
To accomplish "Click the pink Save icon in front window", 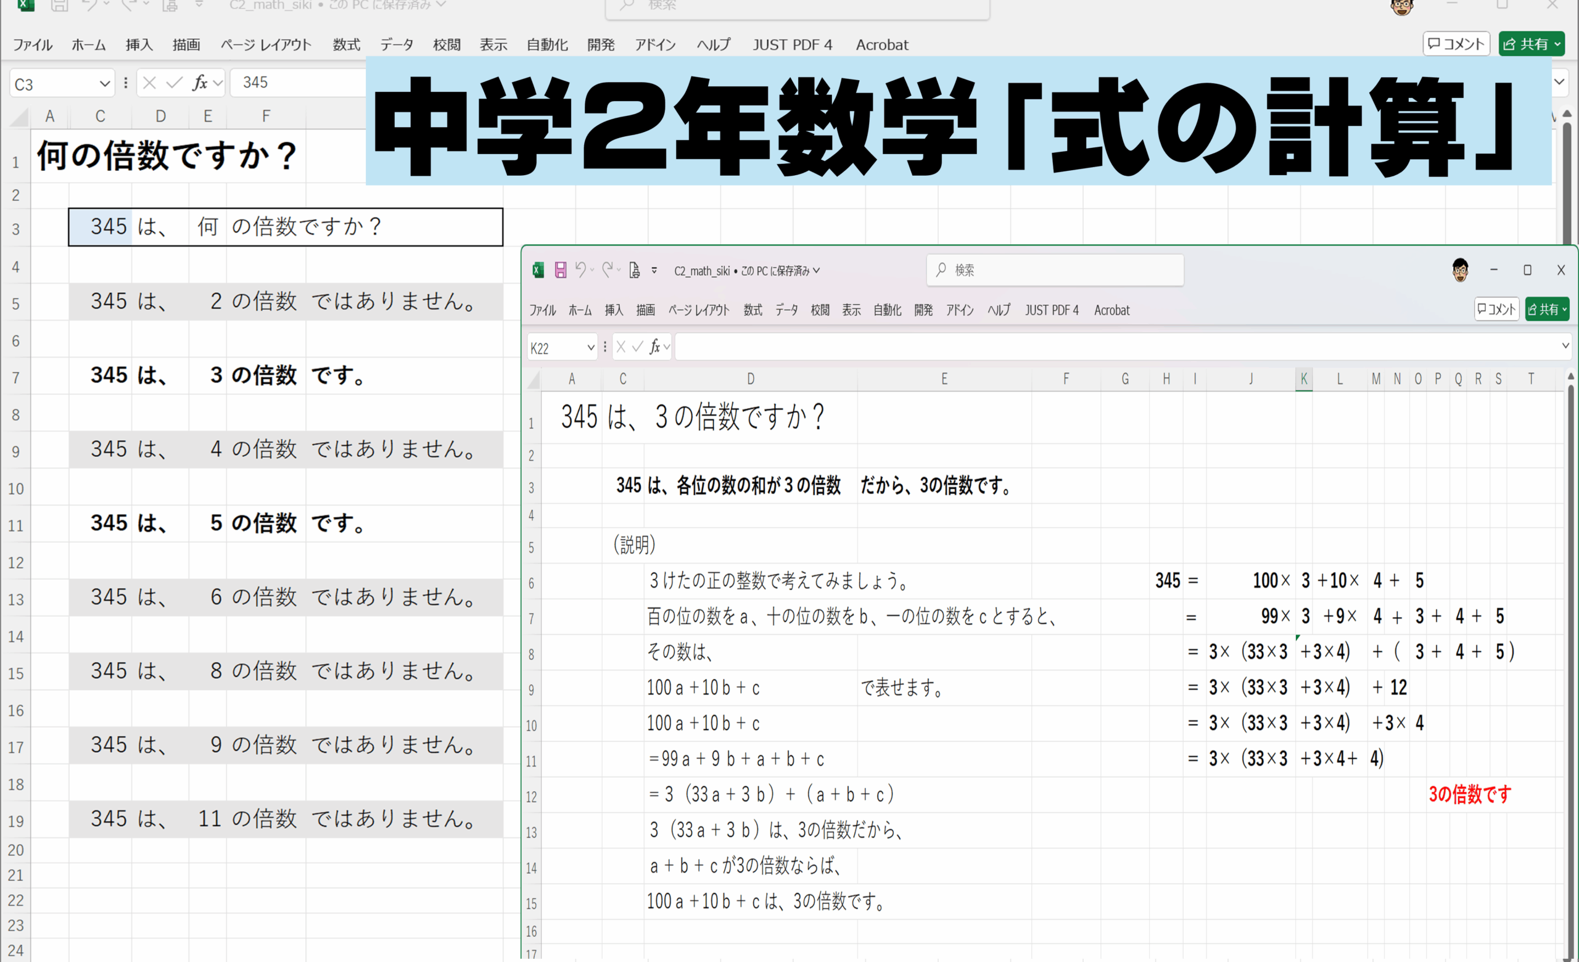I will click(560, 270).
